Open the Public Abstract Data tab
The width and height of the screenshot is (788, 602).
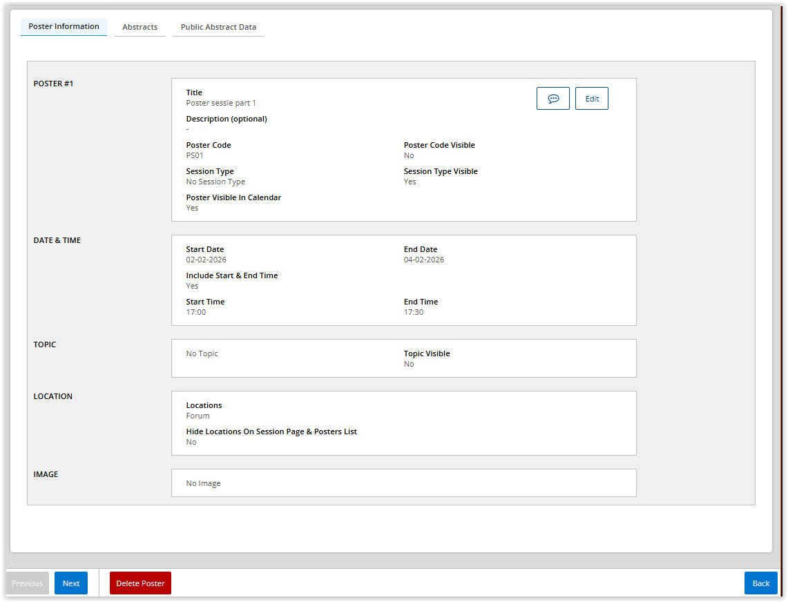pos(218,27)
